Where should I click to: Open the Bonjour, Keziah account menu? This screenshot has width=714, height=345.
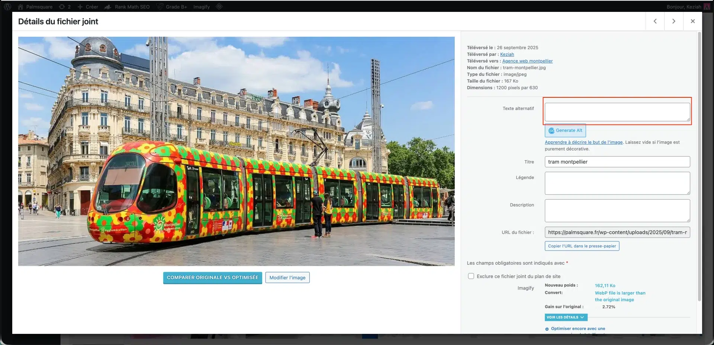point(683,6)
